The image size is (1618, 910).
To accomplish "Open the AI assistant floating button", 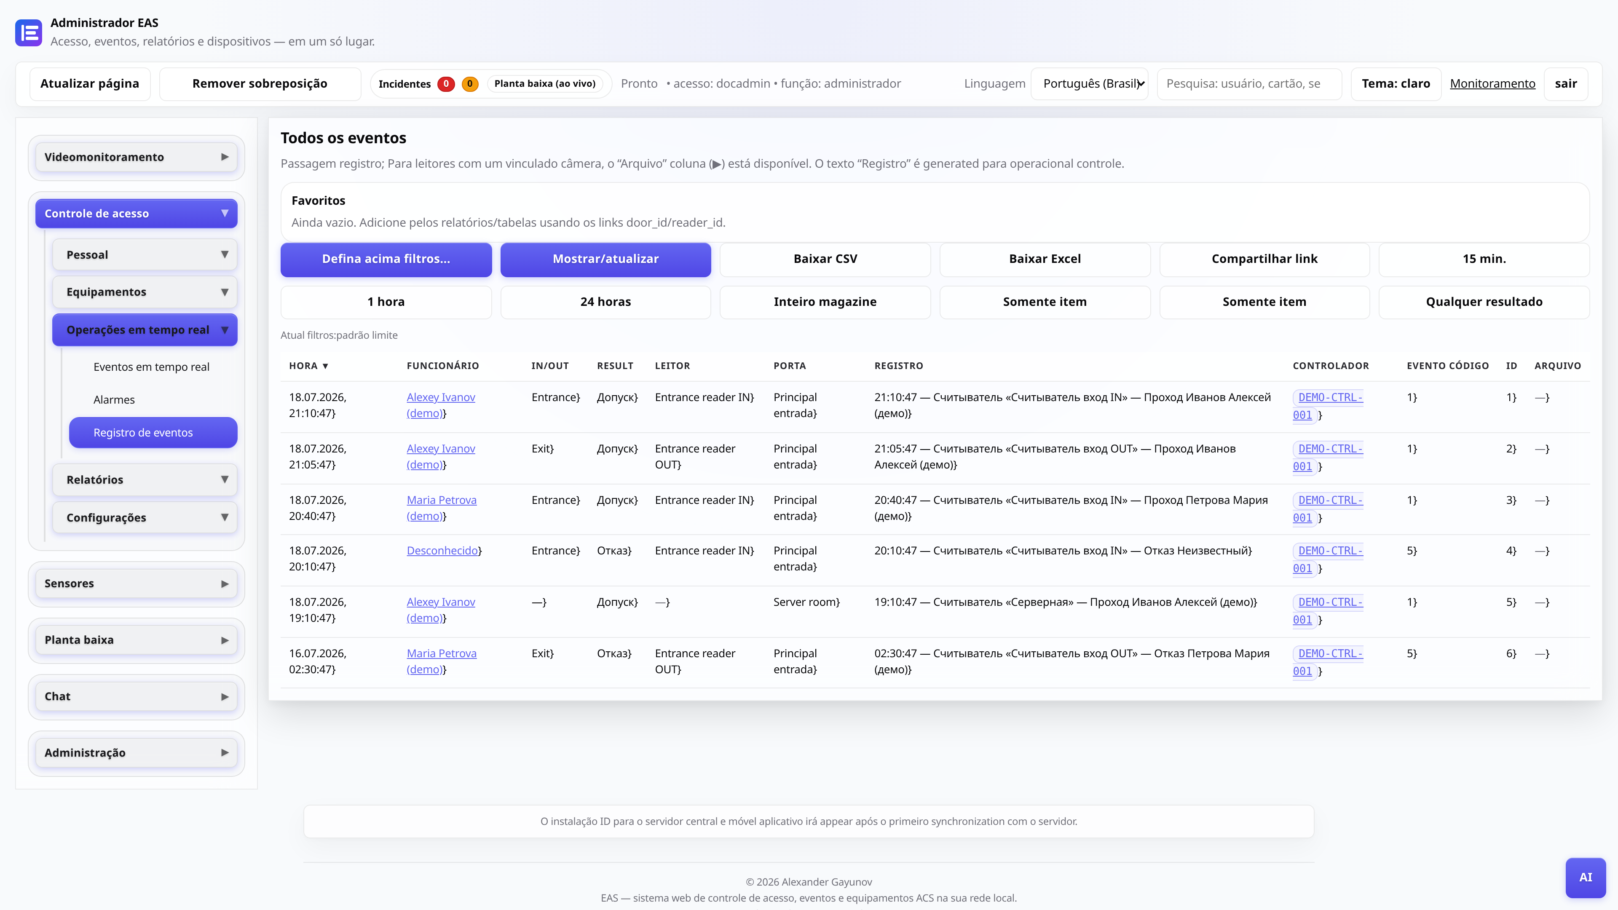I will [x=1585, y=877].
